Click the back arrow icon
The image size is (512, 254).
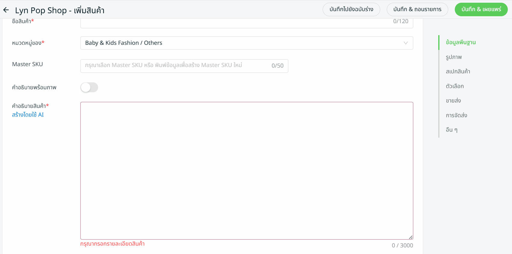[x=6, y=10]
